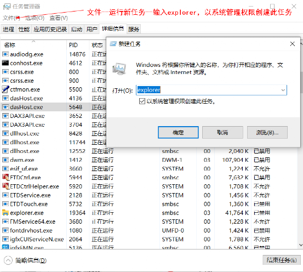
Task: Click the 状态 column header
Action: tap(98, 45)
